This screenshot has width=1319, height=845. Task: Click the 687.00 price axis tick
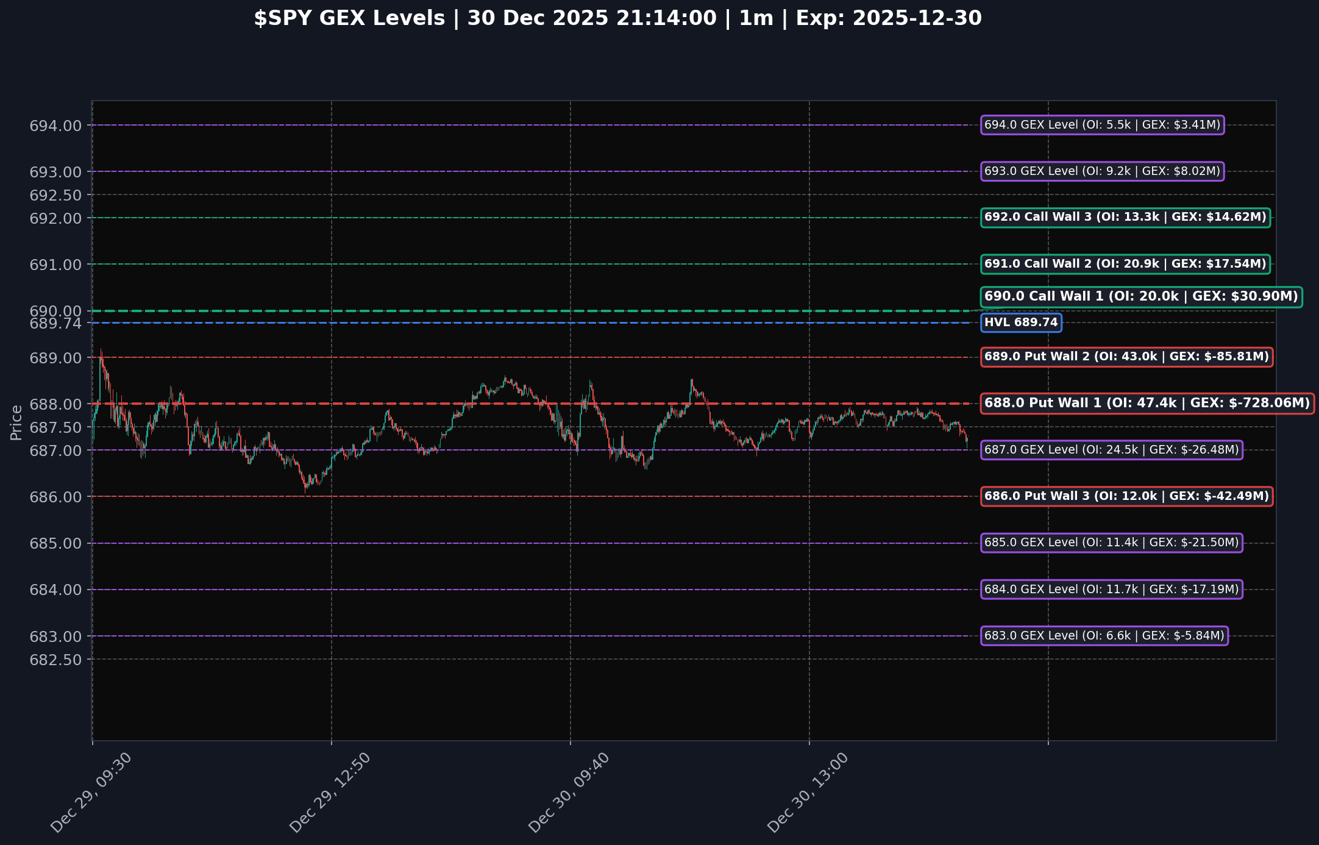pyautogui.click(x=55, y=451)
